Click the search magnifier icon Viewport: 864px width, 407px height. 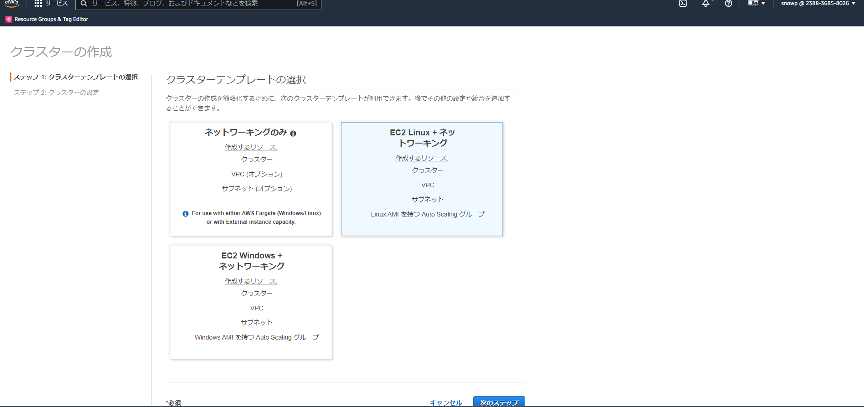83,4
